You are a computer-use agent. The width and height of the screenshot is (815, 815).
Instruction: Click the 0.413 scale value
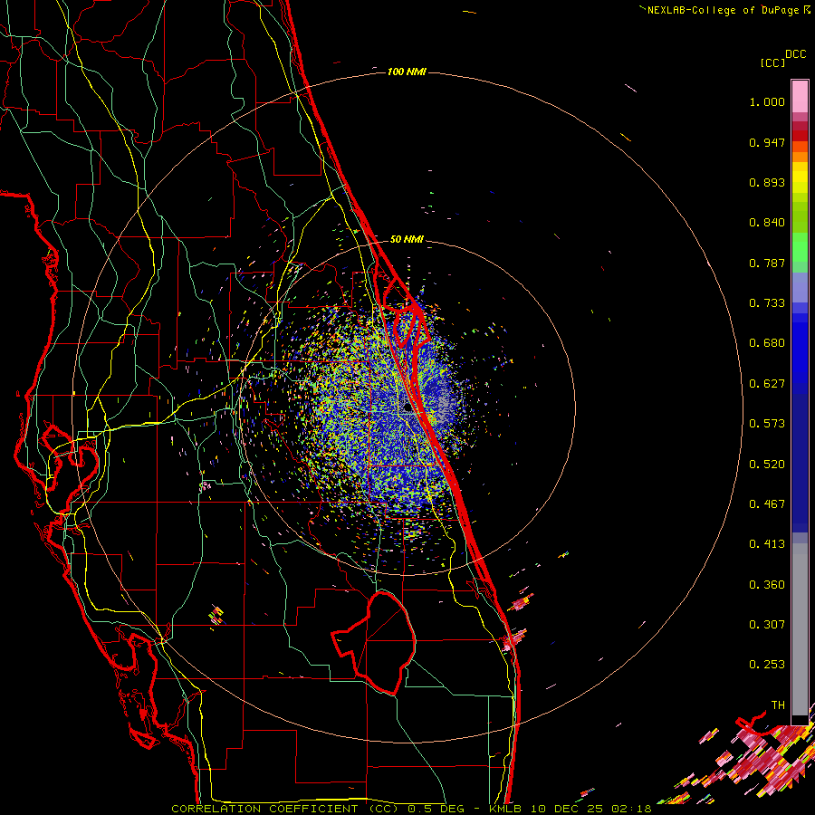click(767, 544)
